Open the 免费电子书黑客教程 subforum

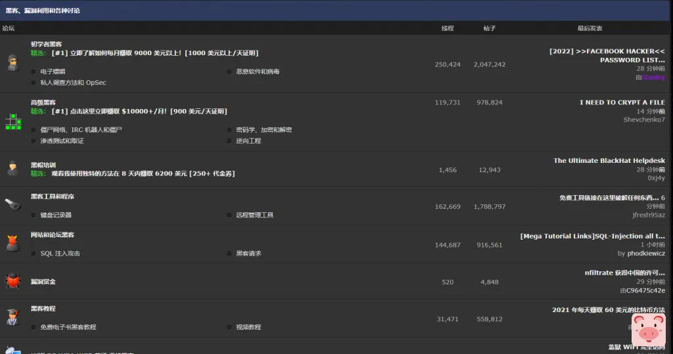[x=68, y=327]
